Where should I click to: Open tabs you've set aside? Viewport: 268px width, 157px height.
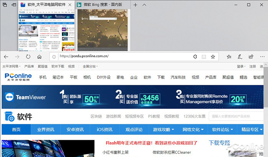pos(5,5)
